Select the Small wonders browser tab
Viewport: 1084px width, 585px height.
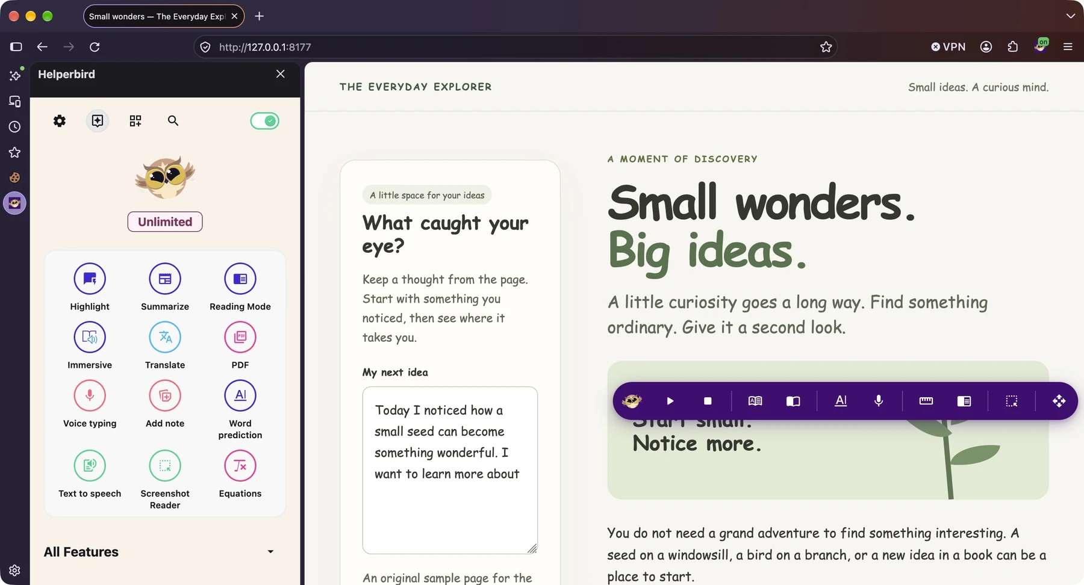pos(164,16)
